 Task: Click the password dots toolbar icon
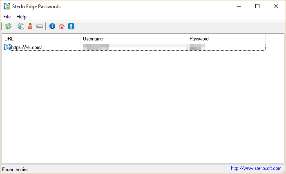(x=40, y=27)
